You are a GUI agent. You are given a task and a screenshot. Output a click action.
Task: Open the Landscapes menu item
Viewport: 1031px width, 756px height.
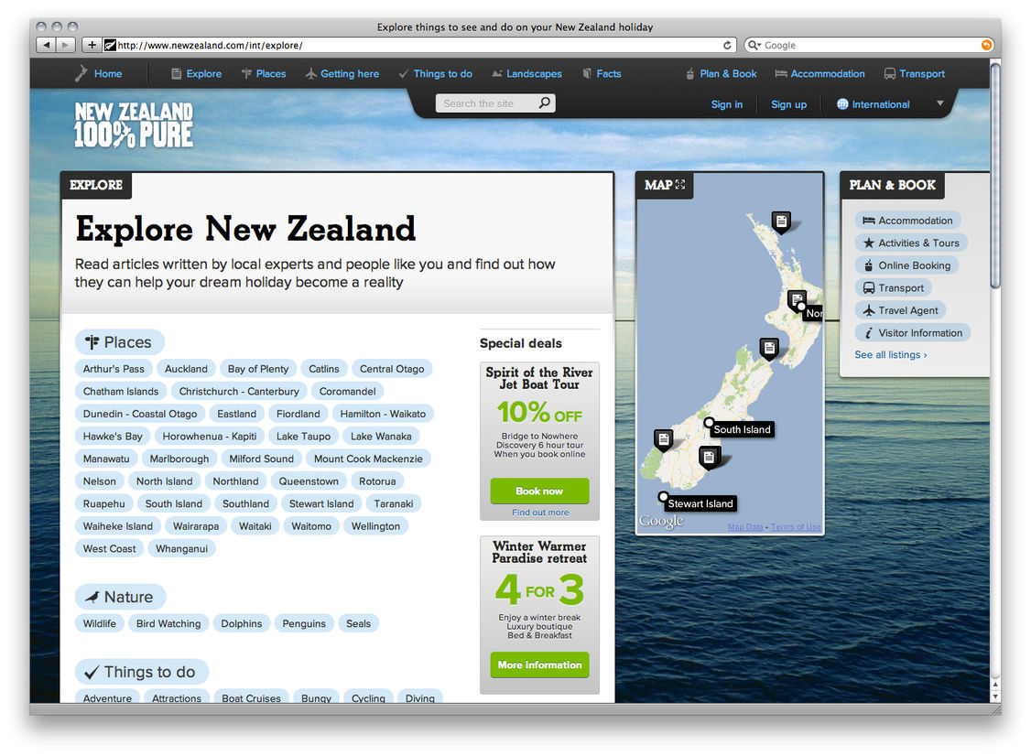coord(526,74)
